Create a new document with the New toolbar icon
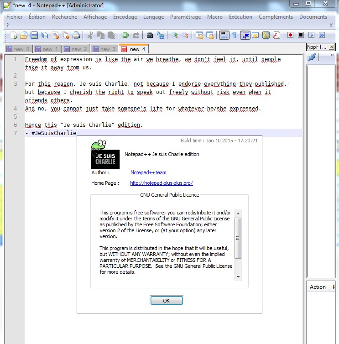This screenshot has height=344, width=339. coord(13,35)
